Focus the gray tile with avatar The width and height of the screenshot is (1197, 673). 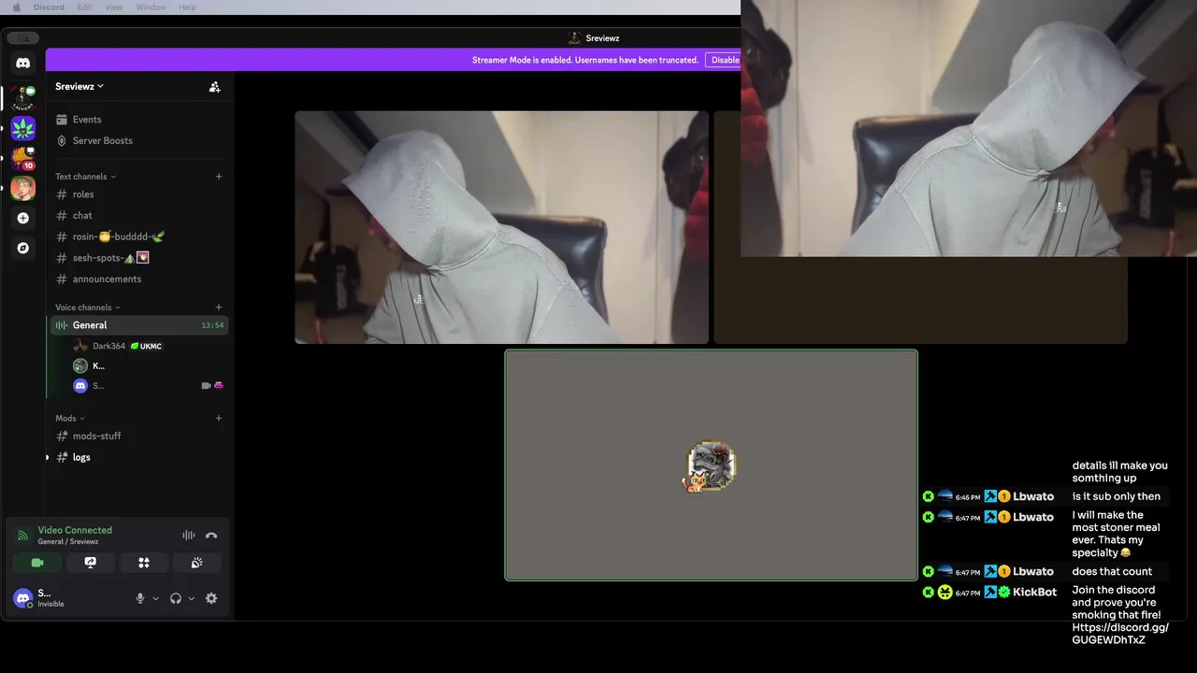tap(711, 465)
